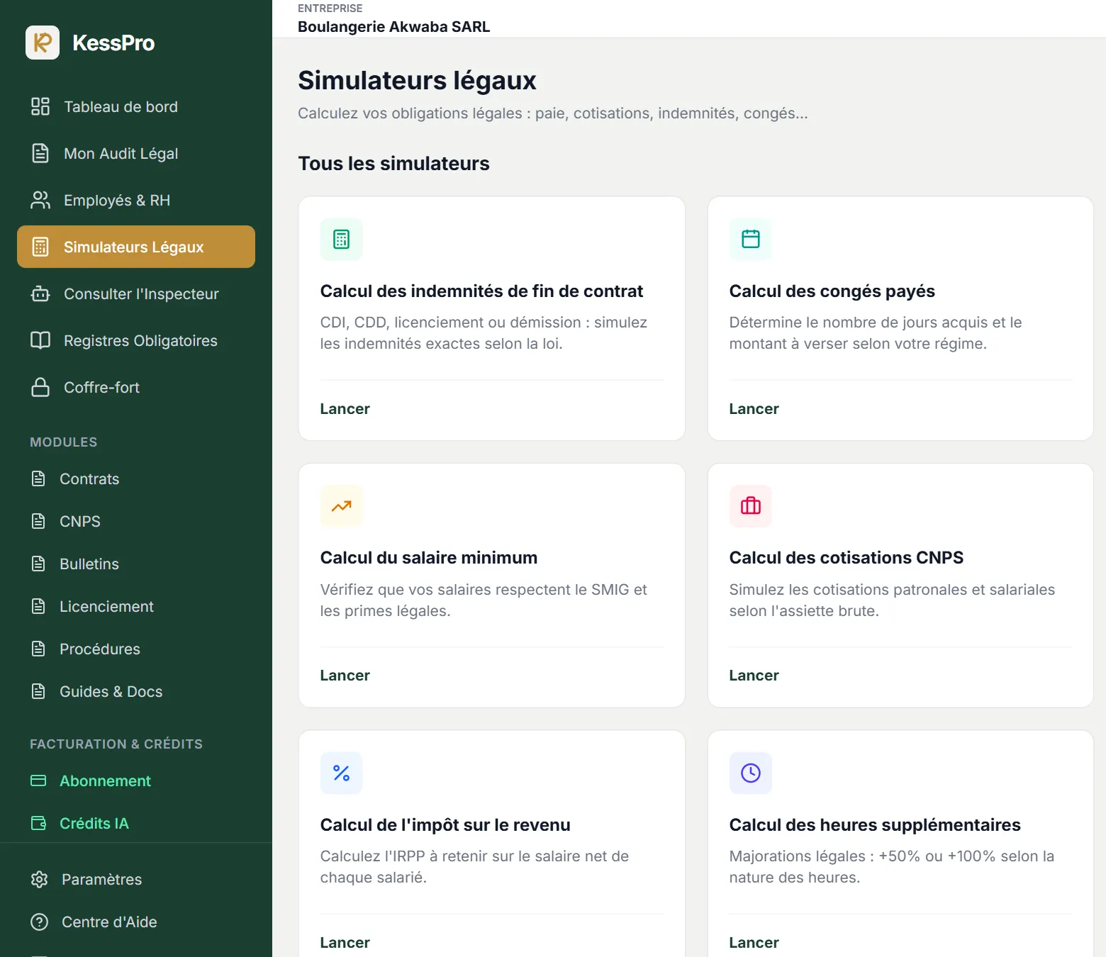The image size is (1106, 957).
Task: Launch the congés payés simulator
Action: point(754,409)
